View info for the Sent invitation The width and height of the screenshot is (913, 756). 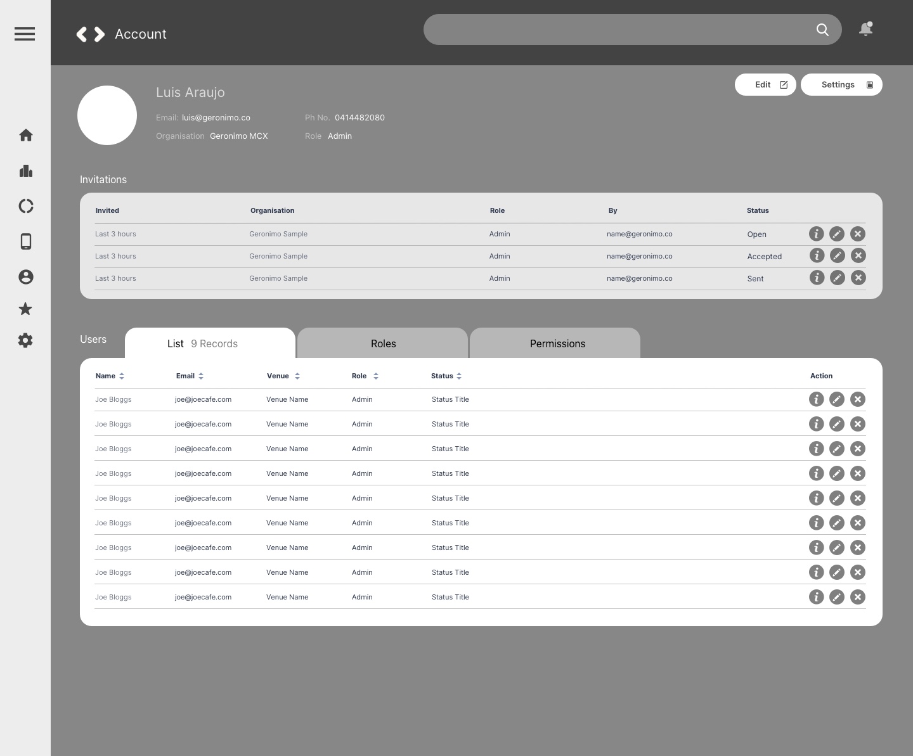click(x=817, y=278)
